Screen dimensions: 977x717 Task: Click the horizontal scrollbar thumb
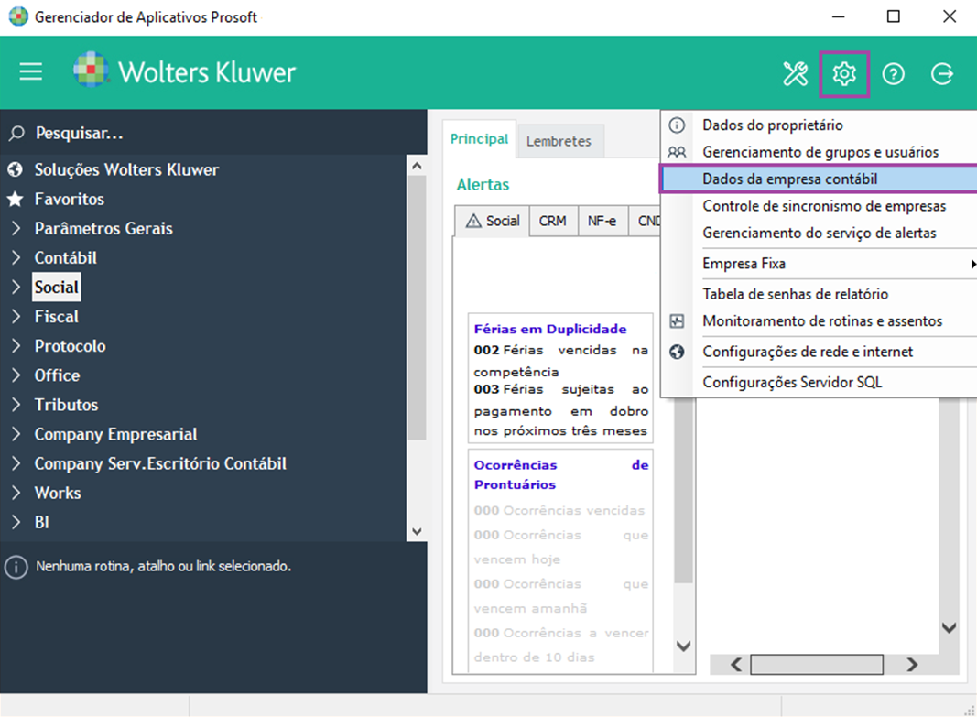(817, 665)
